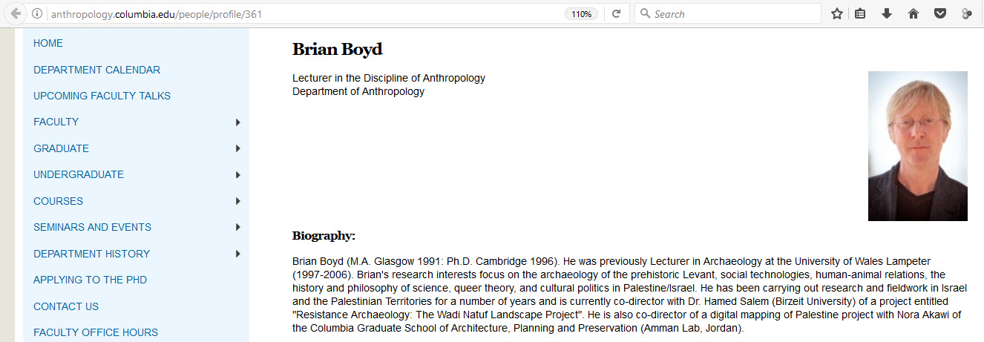Expand the Faculty submenu arrow
This screenshot has width=984, height=342.
(237, 122)
